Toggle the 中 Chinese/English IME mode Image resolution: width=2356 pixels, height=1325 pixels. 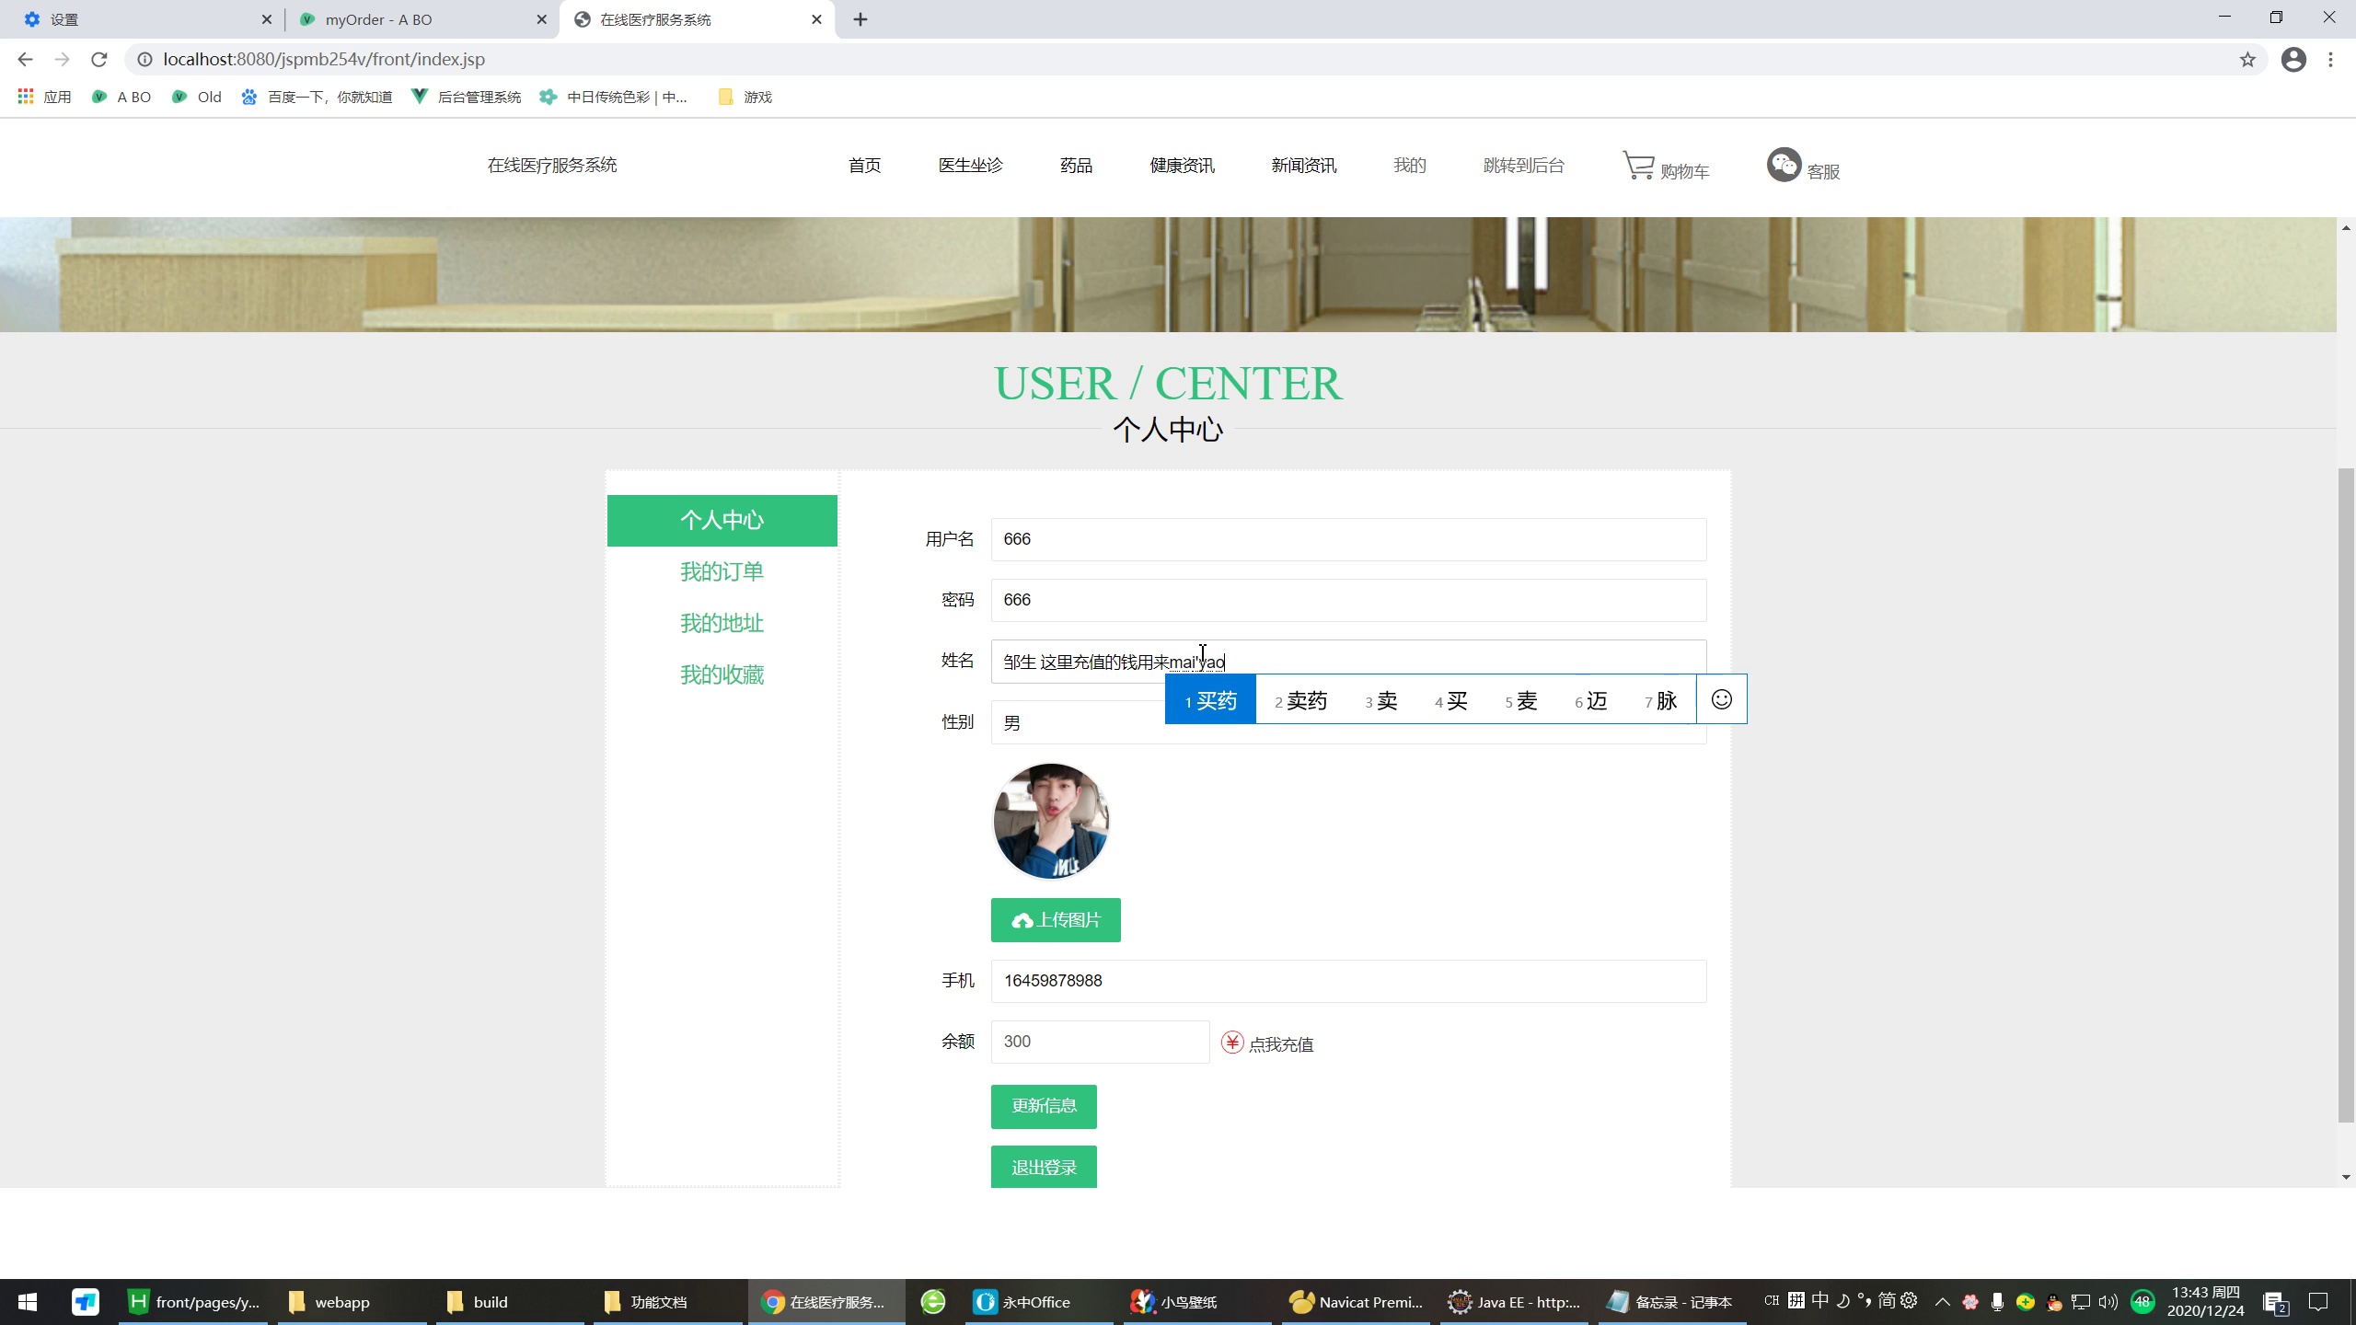point(1819,1301)
